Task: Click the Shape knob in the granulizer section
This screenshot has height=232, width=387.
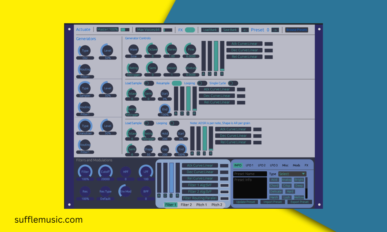Action: click(148, 149)
